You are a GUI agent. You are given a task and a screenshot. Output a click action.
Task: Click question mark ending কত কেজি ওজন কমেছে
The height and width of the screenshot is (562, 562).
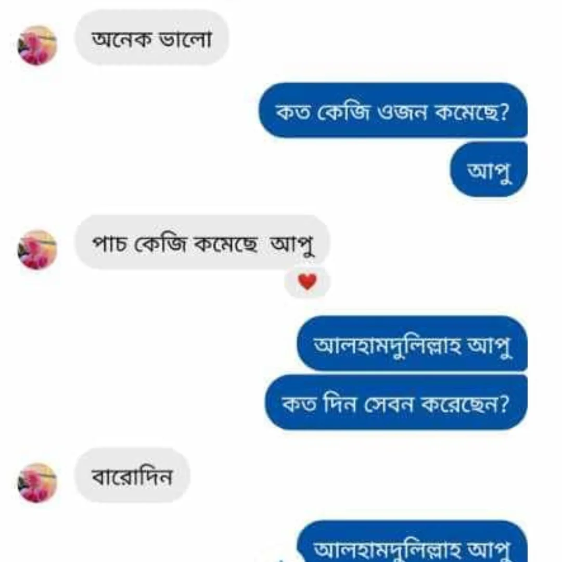pyautogui.click(x=504, y=111)
